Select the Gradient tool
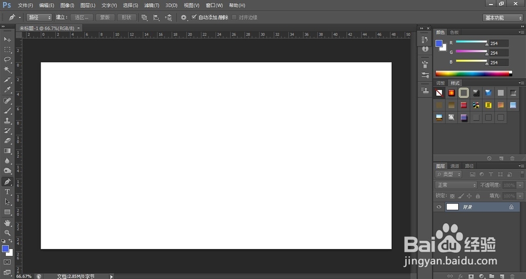This screenshot has width=526, height=279. click(x=7, y=151)
